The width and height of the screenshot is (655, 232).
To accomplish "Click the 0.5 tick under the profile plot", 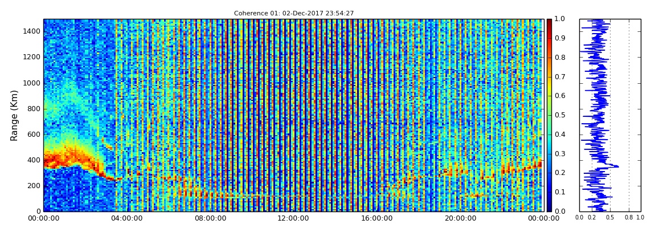I will pyautogui.click(x=611, y=218).
